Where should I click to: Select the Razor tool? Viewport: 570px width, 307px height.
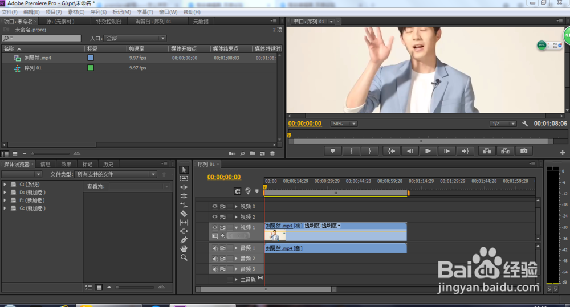(x=184, y=214)
